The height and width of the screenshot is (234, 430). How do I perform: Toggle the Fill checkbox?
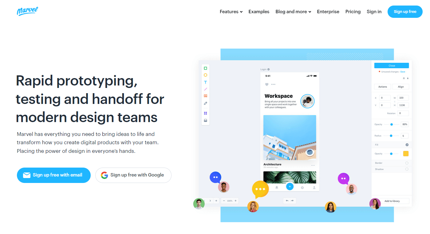click(x=407, y=145)
